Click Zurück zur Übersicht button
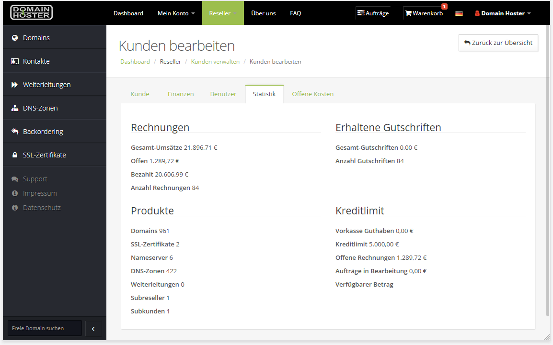This screenshot has width=553, height=345. [x=498, y=43]
